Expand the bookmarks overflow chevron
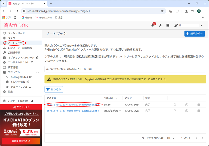Screen dimensions: 209x146 tap(203, 17)
